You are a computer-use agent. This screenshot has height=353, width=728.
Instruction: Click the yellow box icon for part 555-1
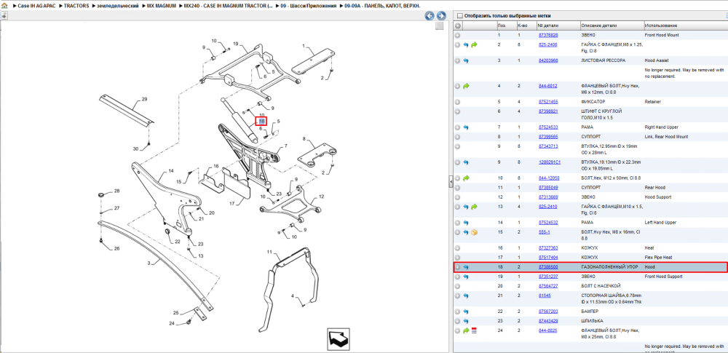point(474,232)
